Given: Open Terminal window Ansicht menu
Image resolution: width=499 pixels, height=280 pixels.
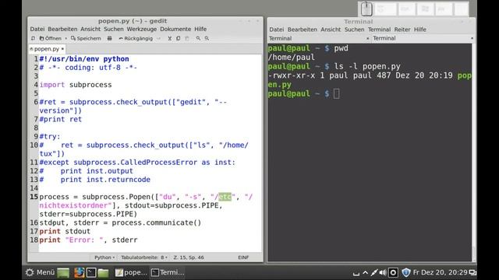Looking at the screenshot, I should 331,30.
